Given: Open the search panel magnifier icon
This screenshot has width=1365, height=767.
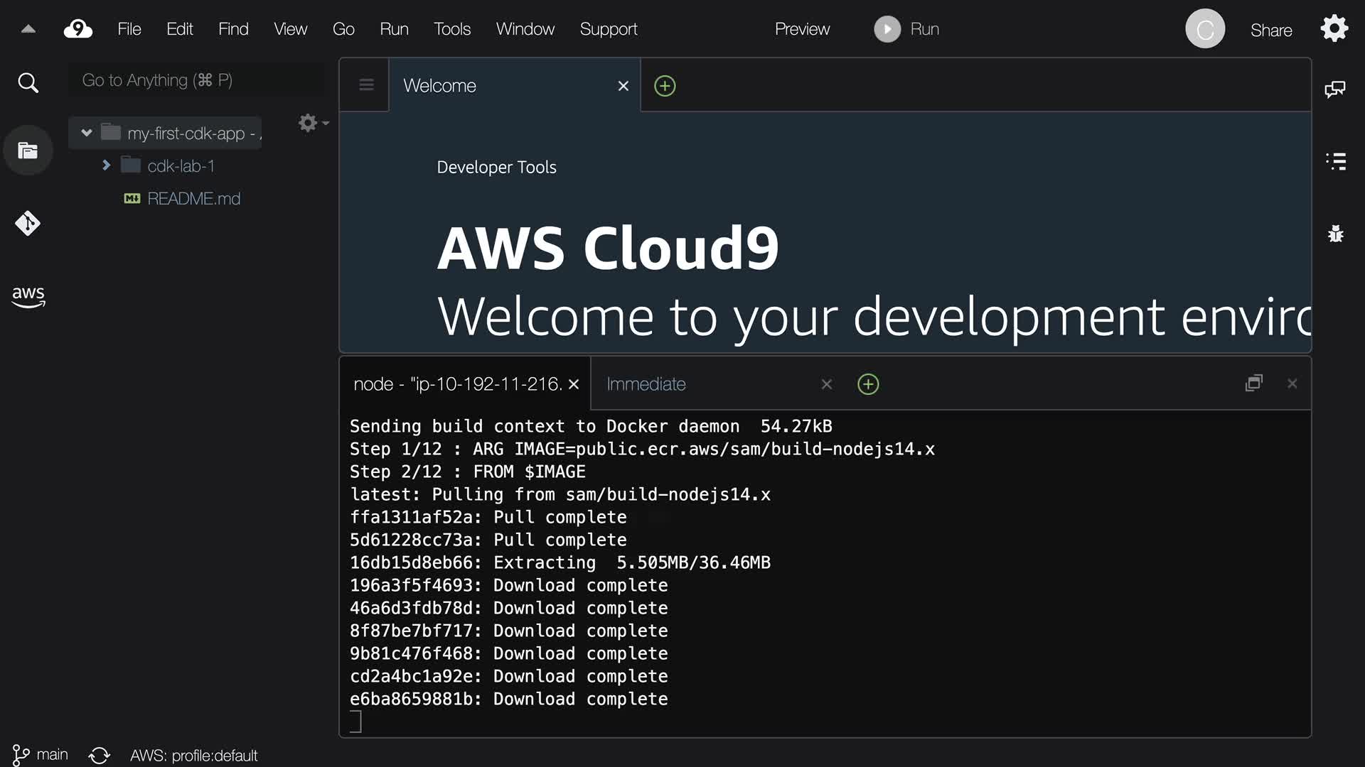Looking at the screenshot, I should [28, 83].
